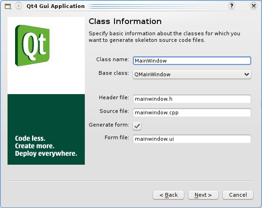Screen dimensions: 262x208
Task: Edit the Source file field mainwindow.cpp
Action: pyautogui.click(x=192, y=112)
